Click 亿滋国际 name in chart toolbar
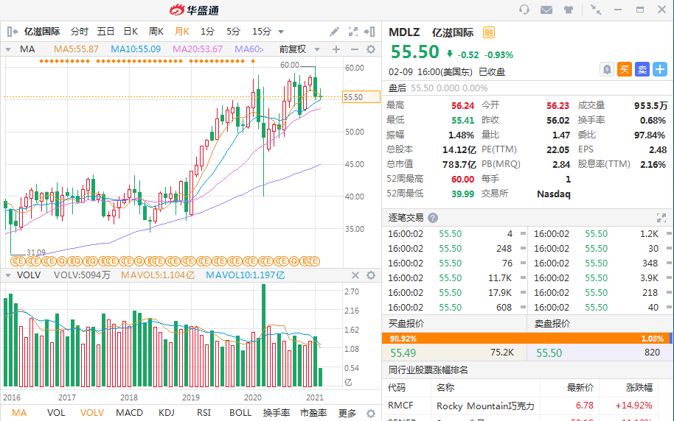674x421 pixels. tap(42, 32)
